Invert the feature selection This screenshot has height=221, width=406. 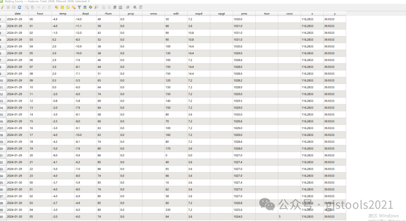pyautogui.click(x=68, y=7)
